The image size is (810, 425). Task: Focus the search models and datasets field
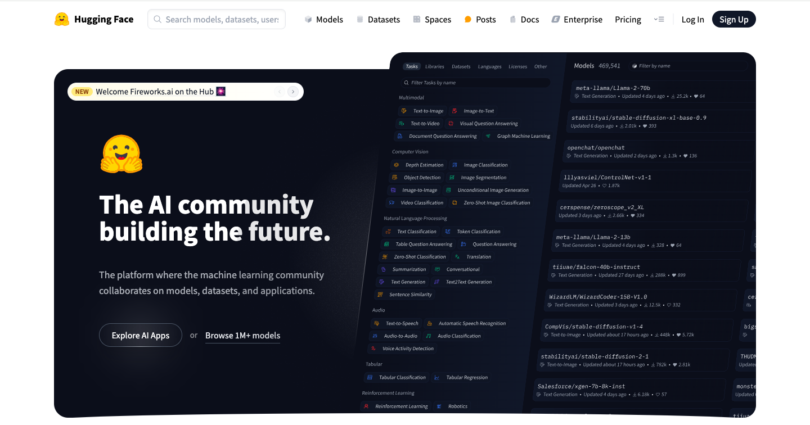click(x=222, y=19)
